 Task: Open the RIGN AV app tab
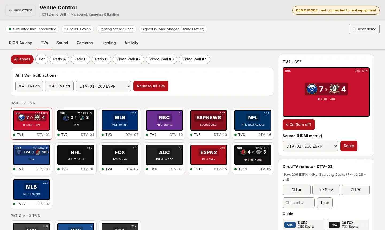coord(21,43)
